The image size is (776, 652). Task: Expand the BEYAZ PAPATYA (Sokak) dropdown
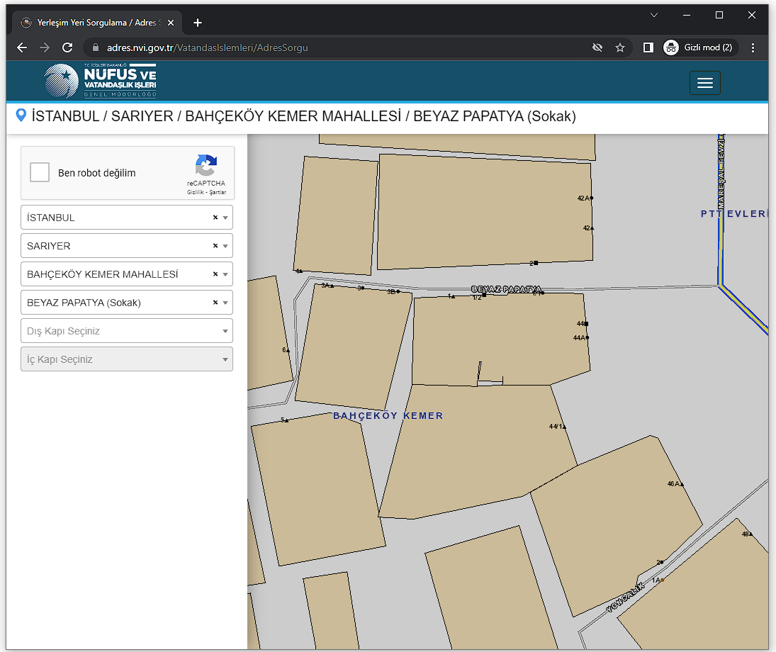point(225,303)
